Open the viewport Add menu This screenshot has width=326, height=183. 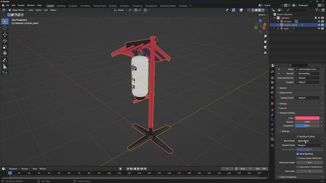[x=45, y=10]
